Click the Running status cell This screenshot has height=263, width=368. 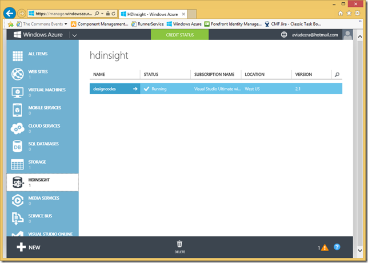(165, 89)
